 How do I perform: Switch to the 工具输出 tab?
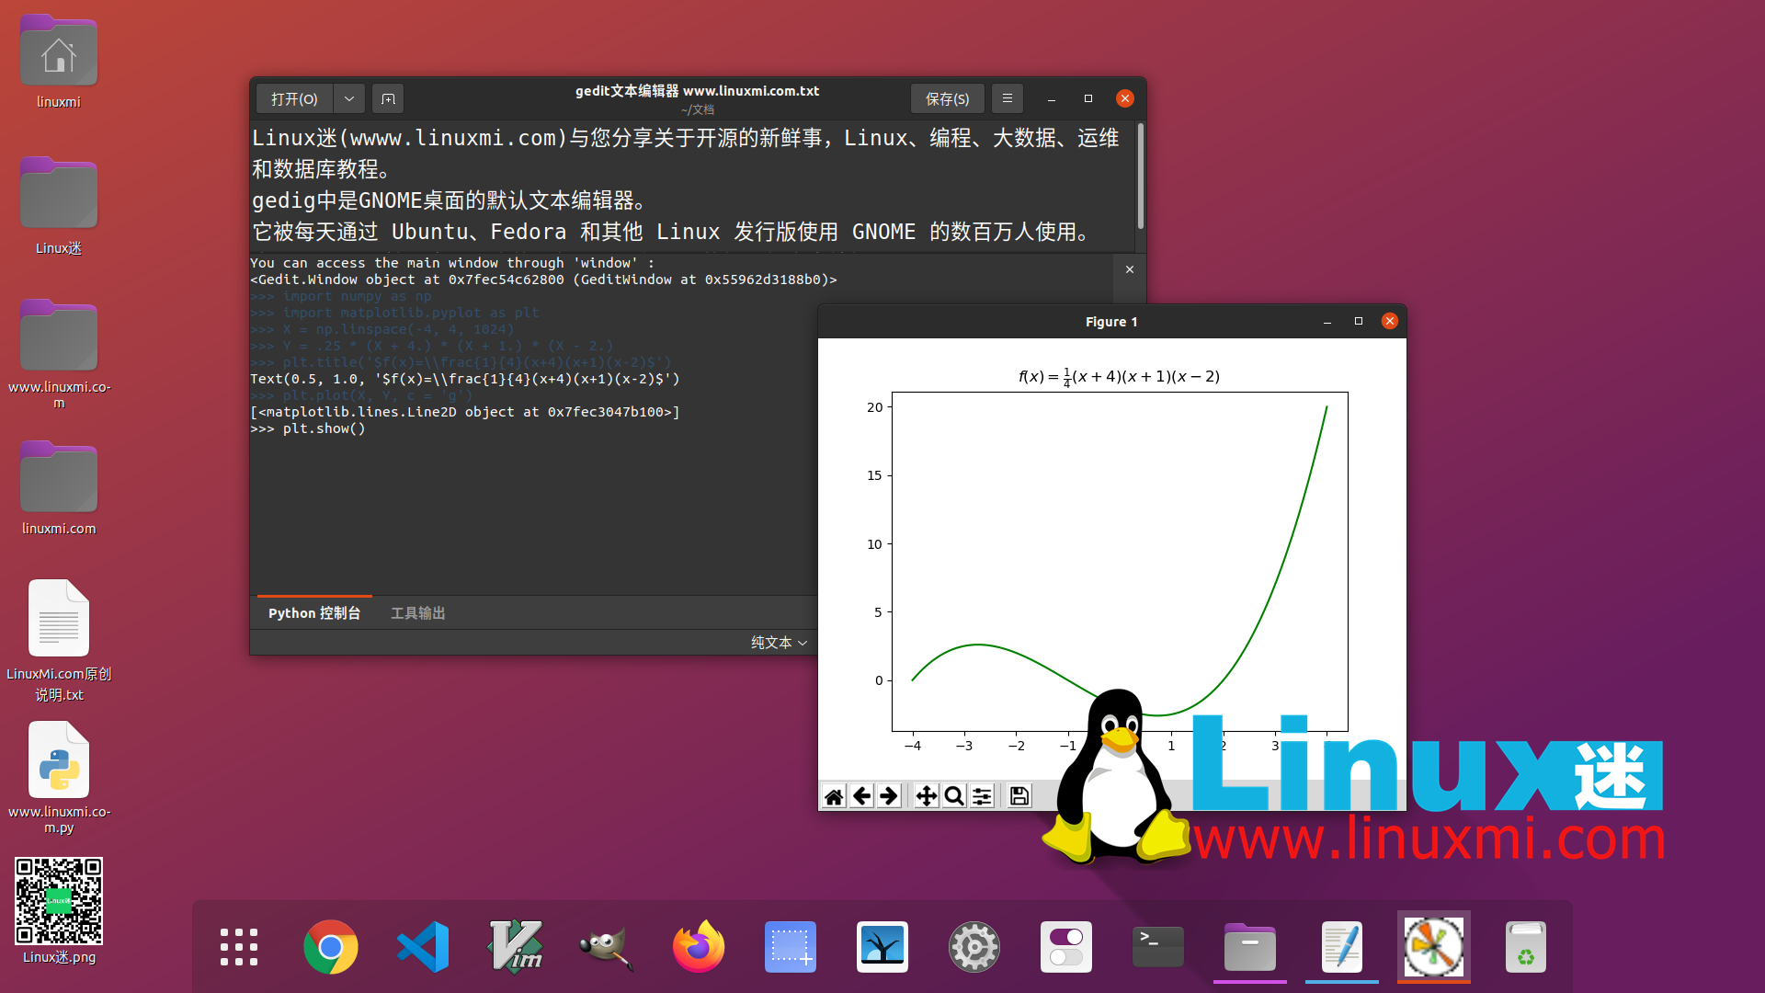tap(417, 613)
